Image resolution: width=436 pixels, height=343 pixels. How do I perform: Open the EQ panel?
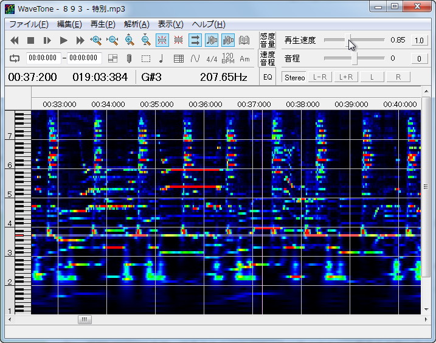(268, 77)
